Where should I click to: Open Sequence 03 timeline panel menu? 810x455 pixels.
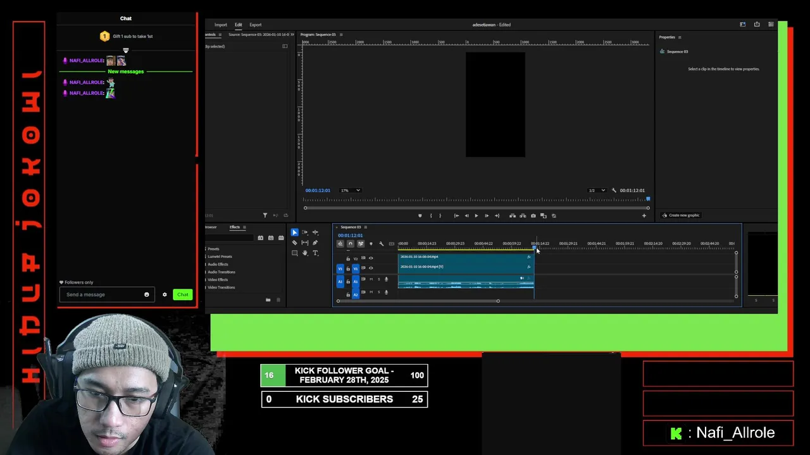click(365, 227)
